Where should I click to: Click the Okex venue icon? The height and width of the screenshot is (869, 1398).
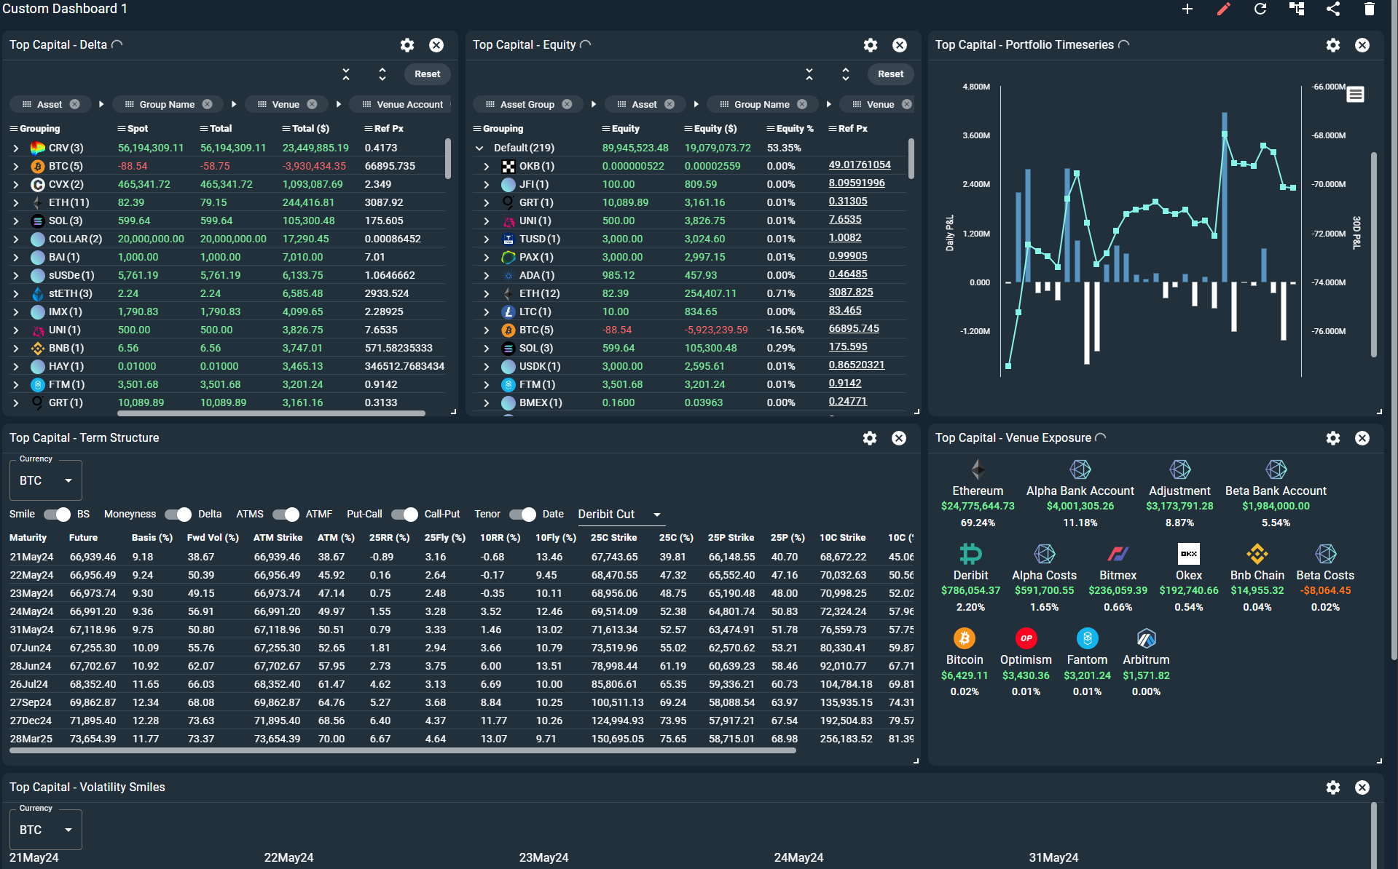tap(1189, 554)
